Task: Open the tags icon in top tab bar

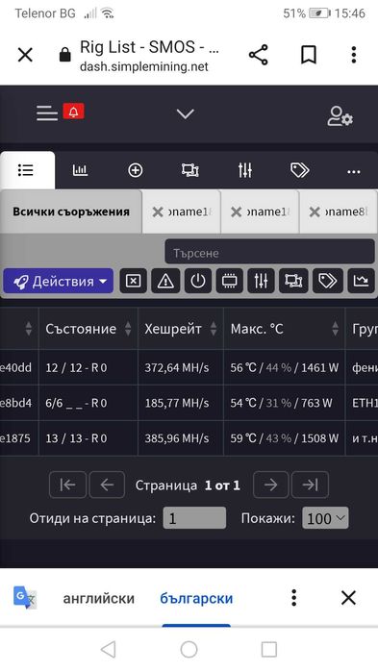Action: tap(299, 170)
